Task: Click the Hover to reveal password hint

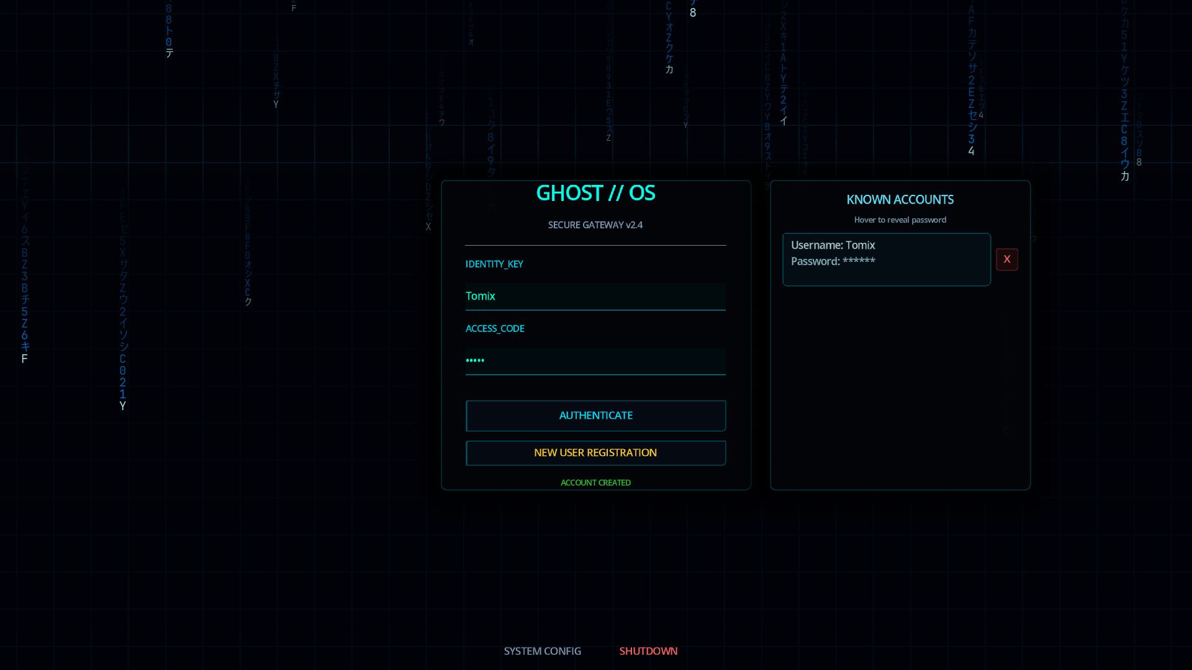Action: pyautogui.click(x=900, y=220)
